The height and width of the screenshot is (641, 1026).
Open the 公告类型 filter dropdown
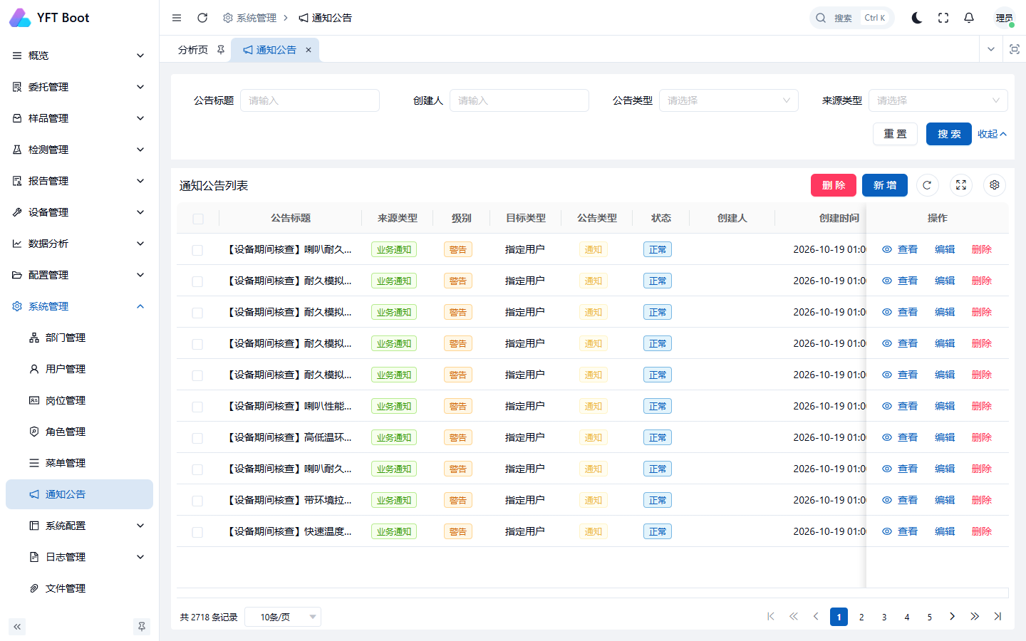click(729, 100)
